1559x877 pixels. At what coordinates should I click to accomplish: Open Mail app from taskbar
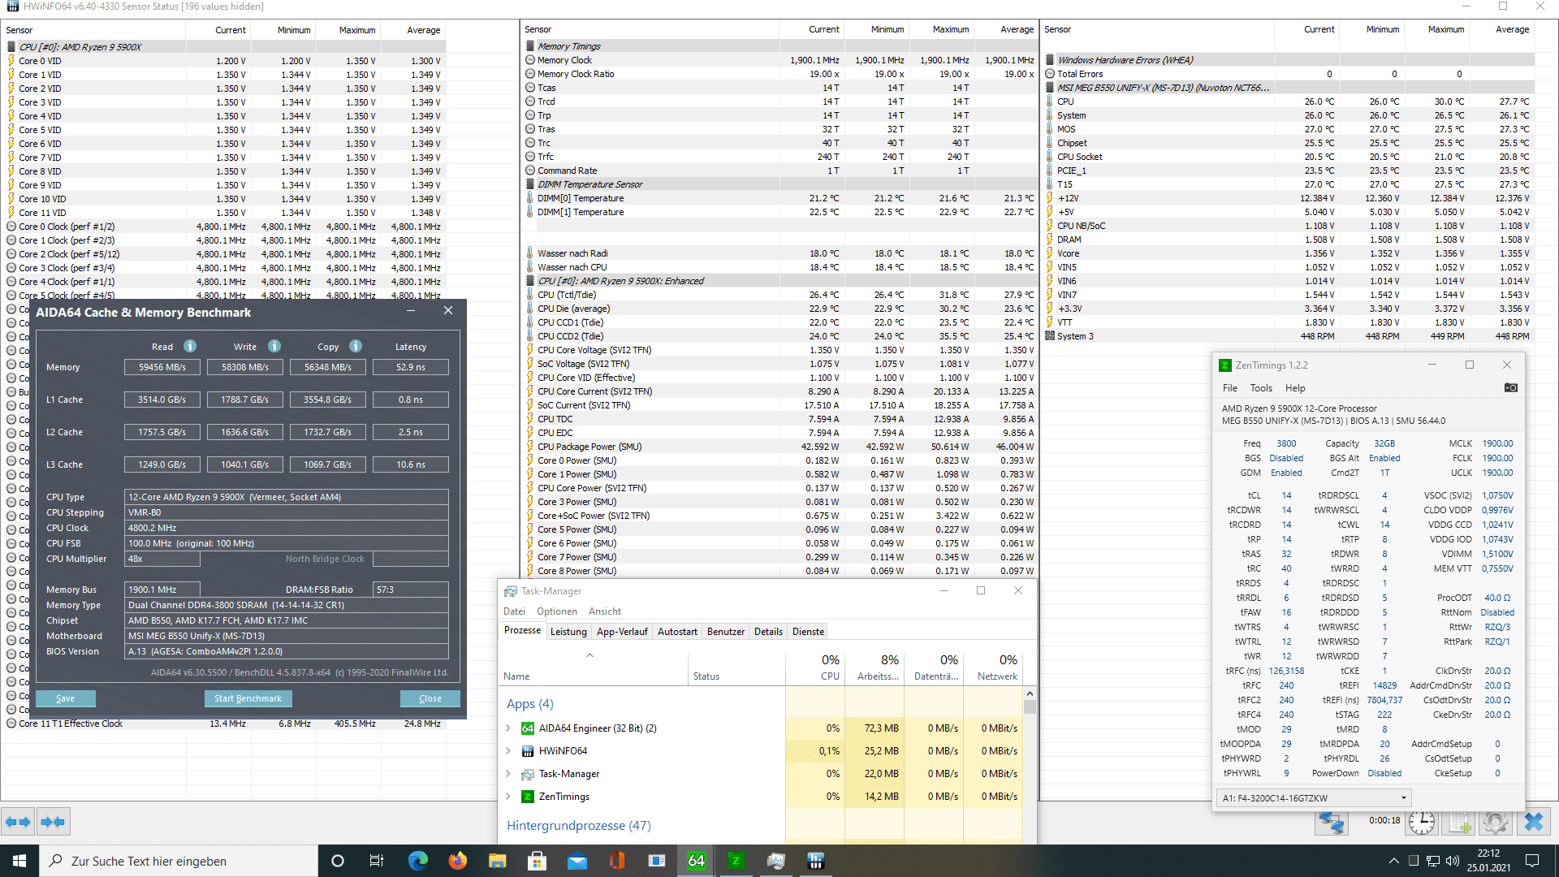[577, 861]
